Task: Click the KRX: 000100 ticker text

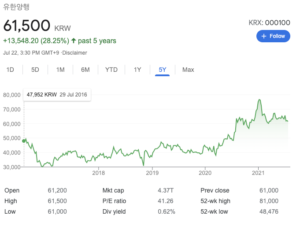Action: coord(270,23)
